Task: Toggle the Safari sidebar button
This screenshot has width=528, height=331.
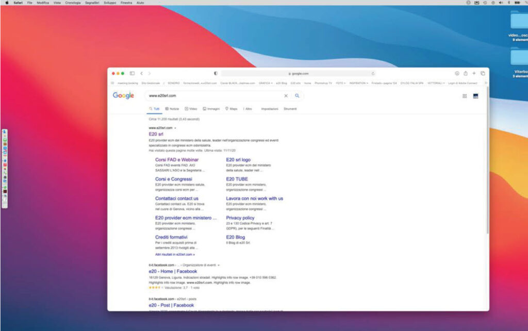Action: coord(132,73)
